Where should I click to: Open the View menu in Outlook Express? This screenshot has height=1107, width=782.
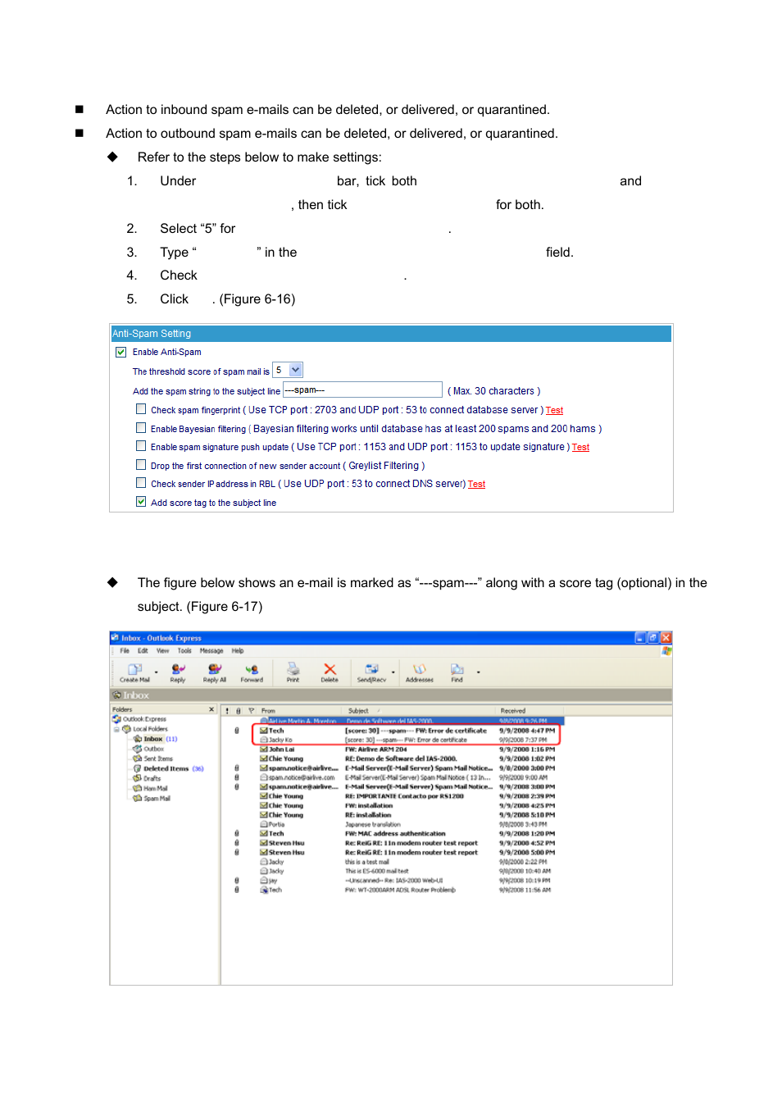[x=162, y=650]
